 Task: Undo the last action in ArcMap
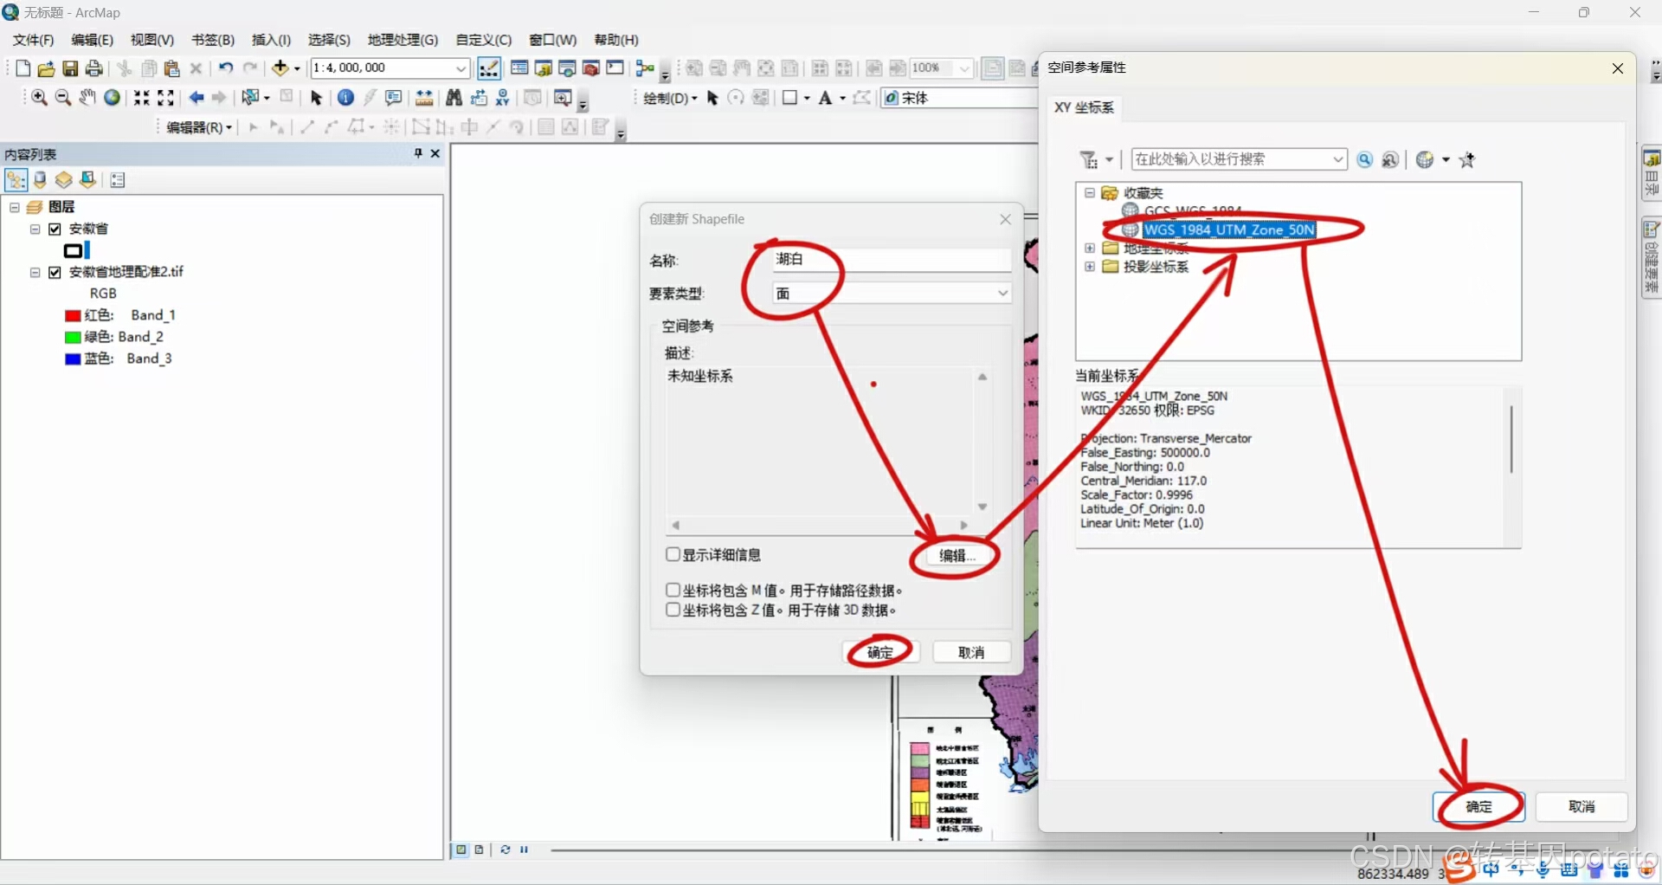tap(226, 68)
